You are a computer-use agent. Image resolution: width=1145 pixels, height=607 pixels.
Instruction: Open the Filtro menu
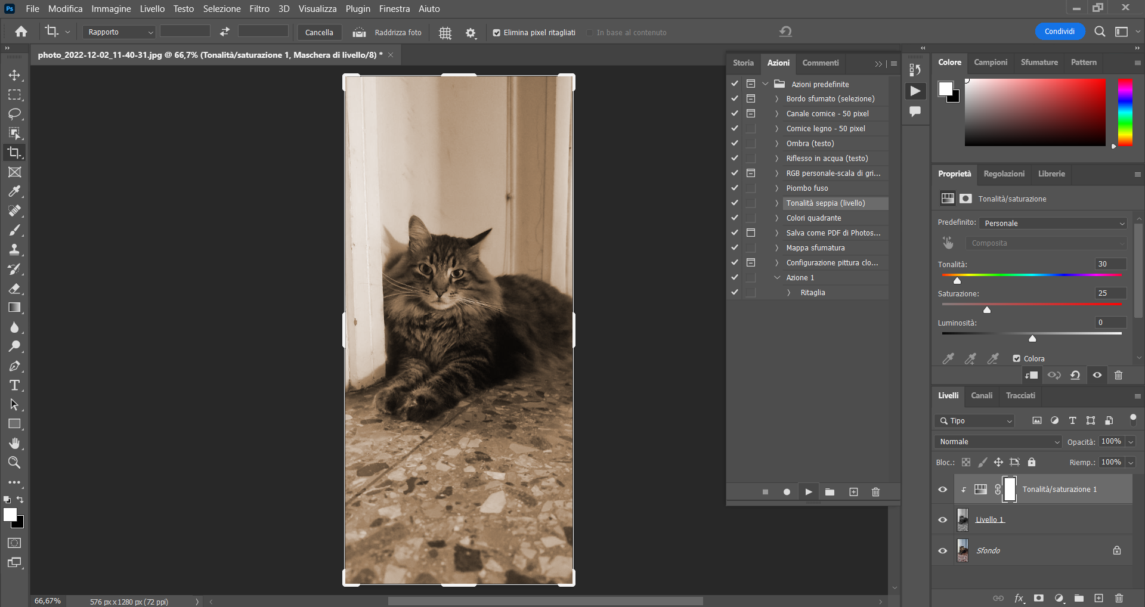(259, 8)
